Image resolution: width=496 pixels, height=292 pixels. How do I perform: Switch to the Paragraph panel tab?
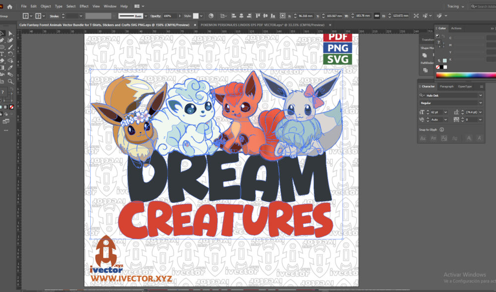point(447,86)
